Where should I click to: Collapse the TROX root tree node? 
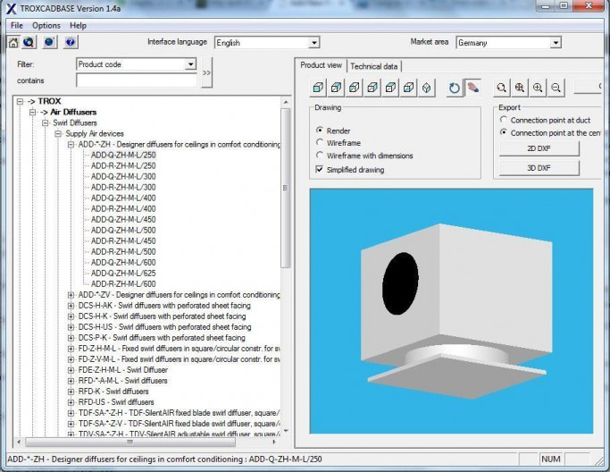(20, 102)
